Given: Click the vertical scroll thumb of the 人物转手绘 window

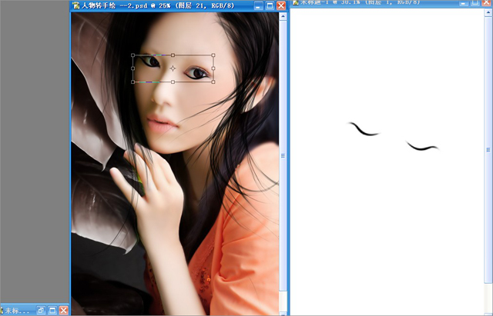Looking at the screenshot, I should (x=283, y=155).
